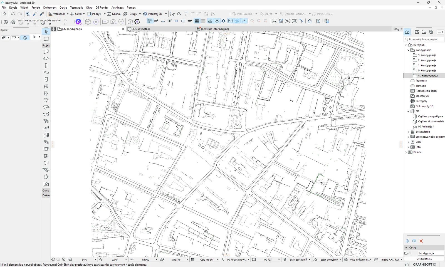The width and height of the screenshot is (445, 267).
Task: Activate the syringe inject parameters tool
Action: pyautogui.click(x=42, y=14)
